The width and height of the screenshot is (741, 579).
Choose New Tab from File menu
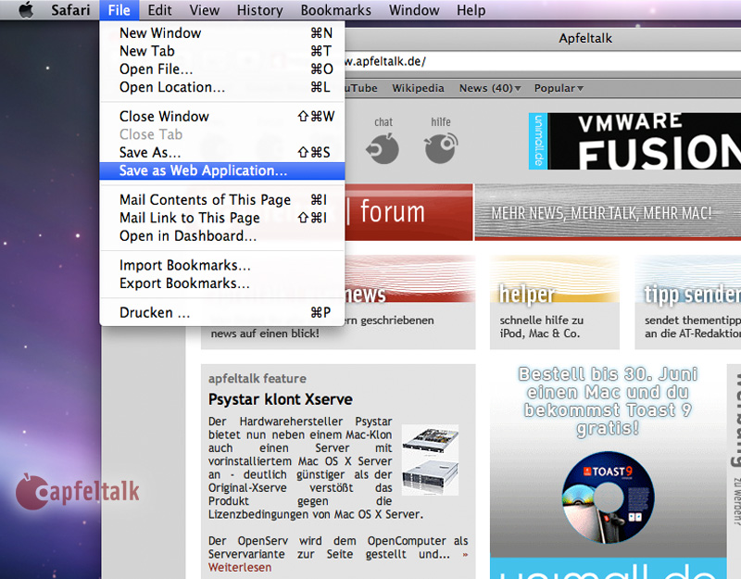point(222,51)
